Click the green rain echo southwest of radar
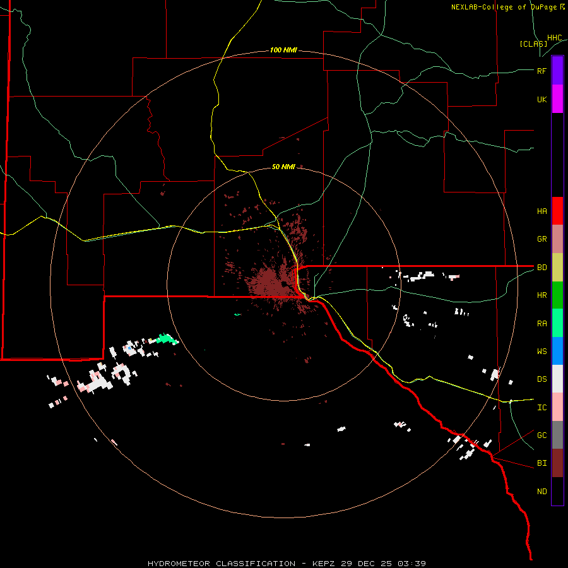 [167, 339]
